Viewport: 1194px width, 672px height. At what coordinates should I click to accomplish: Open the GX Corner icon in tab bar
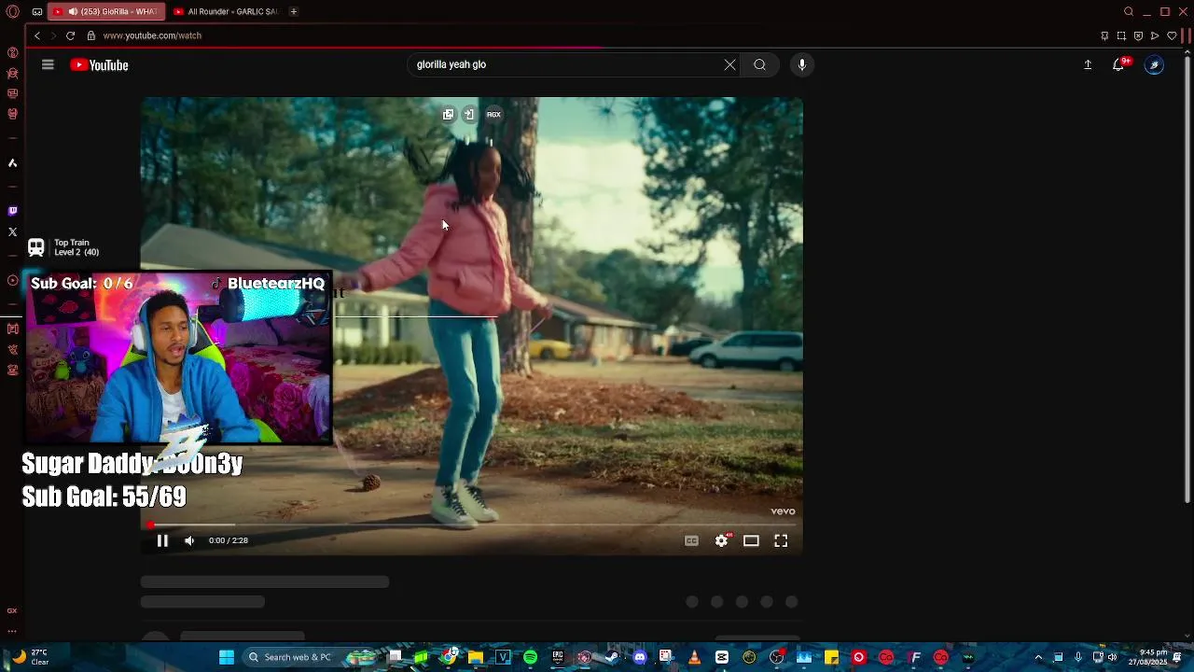[x=36, y=11]
